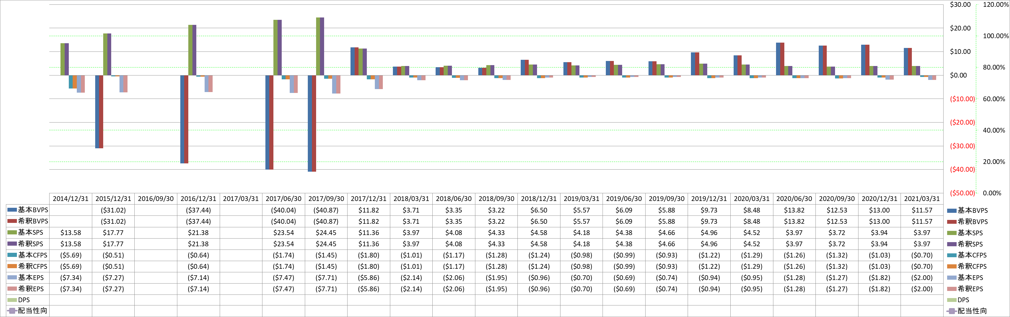Click the $30.00 axis label
The image size is (1010, 317).
[960, 5]
